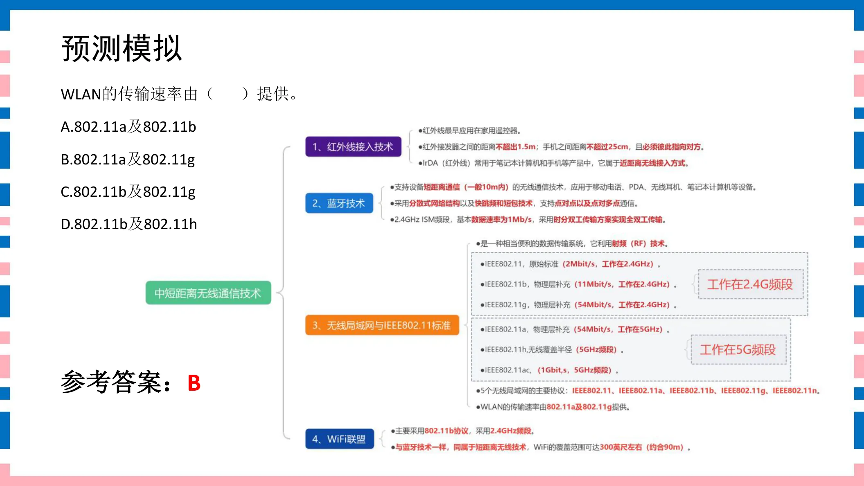Click the 分散式网络结构 Bluetooth bullet
The width and height of the screenshot is (864, 486).
pos(514,203)
